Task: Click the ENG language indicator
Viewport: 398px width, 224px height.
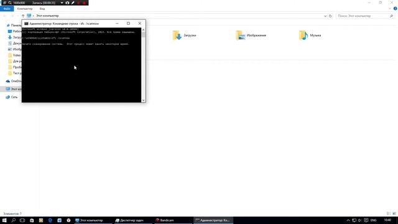Action: point(373,220)
